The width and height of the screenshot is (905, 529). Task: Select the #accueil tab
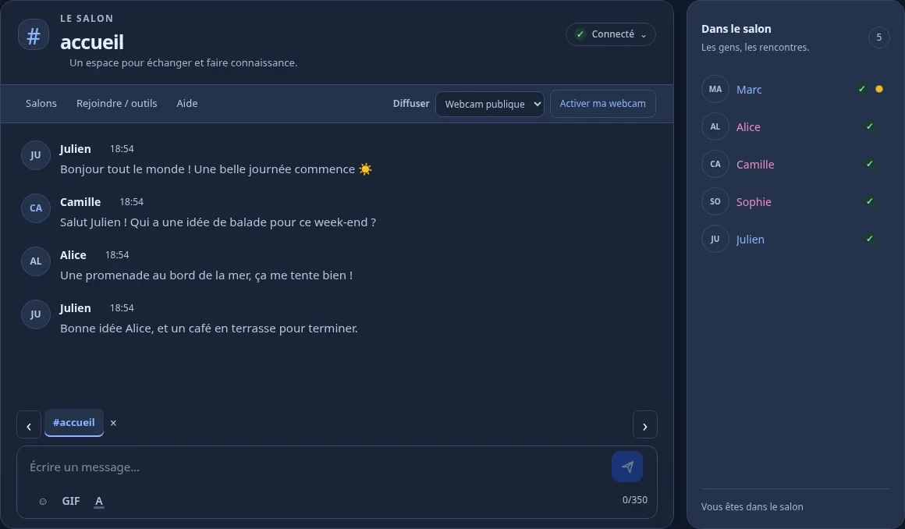[74, 423]
